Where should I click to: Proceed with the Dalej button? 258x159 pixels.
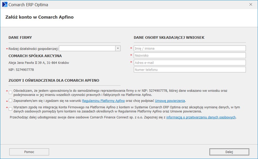click(229, 152)
